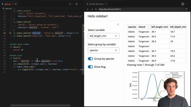
Task: Click the Python file icon on app.py tab
Action: pos(2,4)
